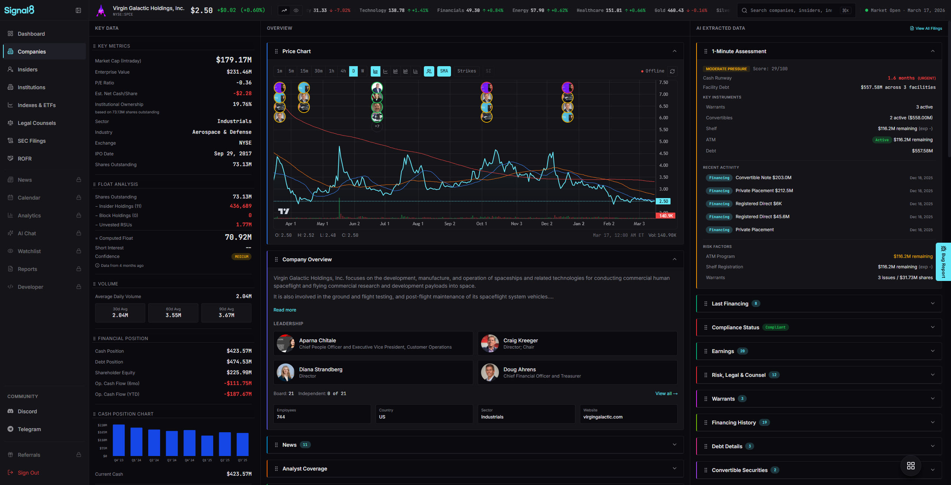The width and height of the screenshot is (951, 485).
Task: Open Dashboard in the sidebar
Action: pos(45,34)
